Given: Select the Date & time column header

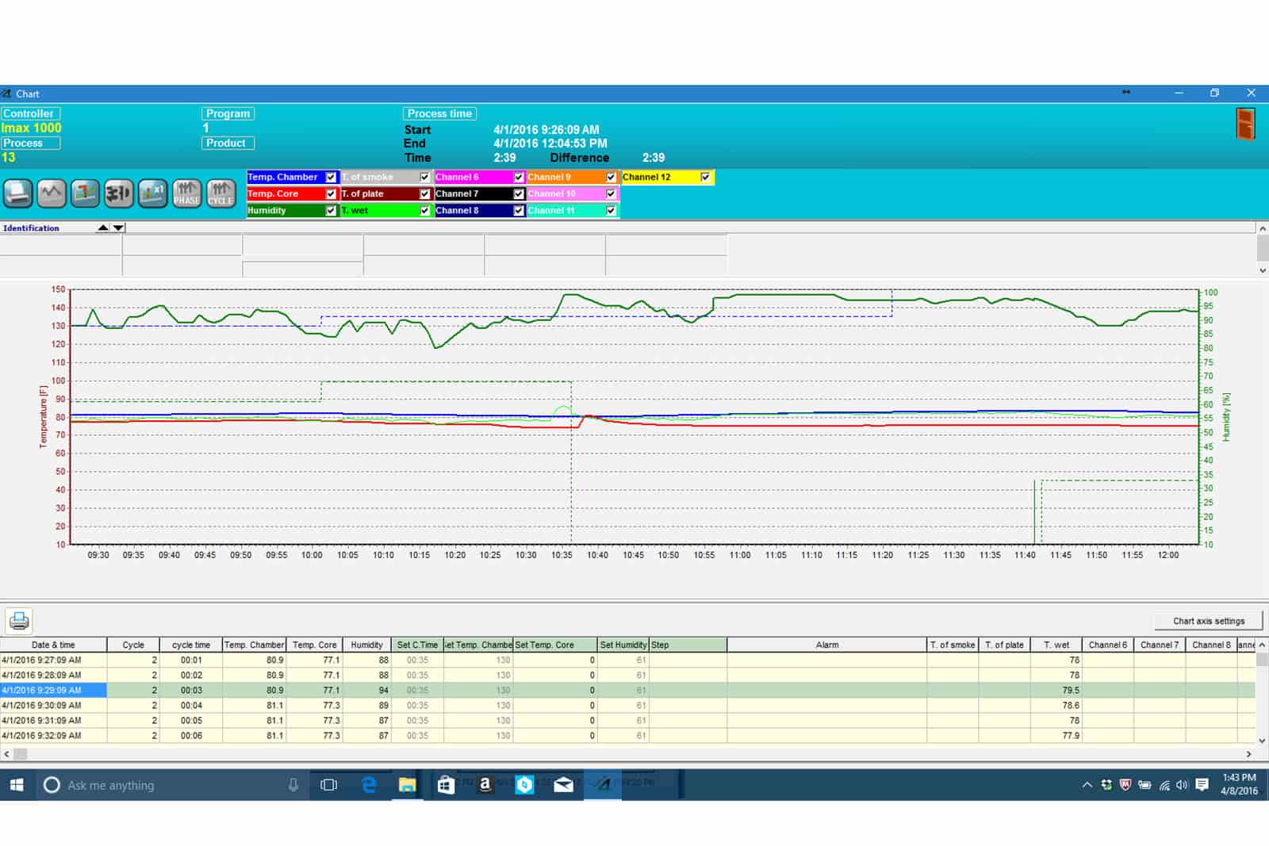Looking at the screenshot, I should point(53,645).
